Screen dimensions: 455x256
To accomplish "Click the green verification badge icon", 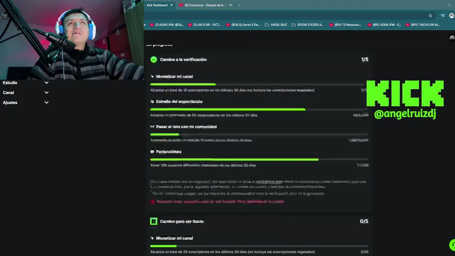I will coord(154,60).
